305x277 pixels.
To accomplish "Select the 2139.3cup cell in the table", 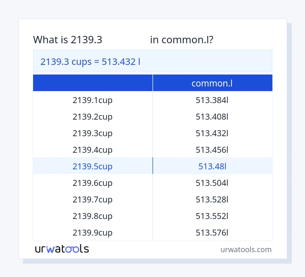I will 92,133.
